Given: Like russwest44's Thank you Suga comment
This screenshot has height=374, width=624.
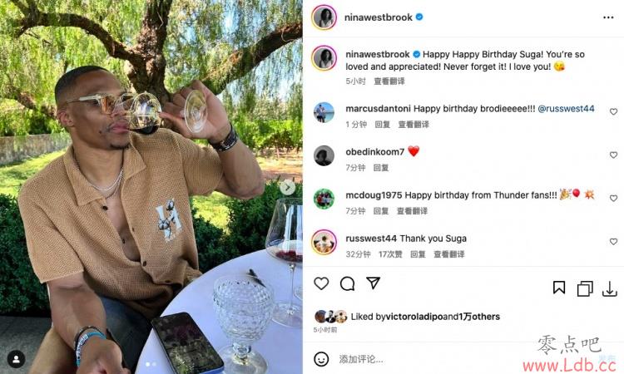Looking at the screenshot, I should 613,242.
